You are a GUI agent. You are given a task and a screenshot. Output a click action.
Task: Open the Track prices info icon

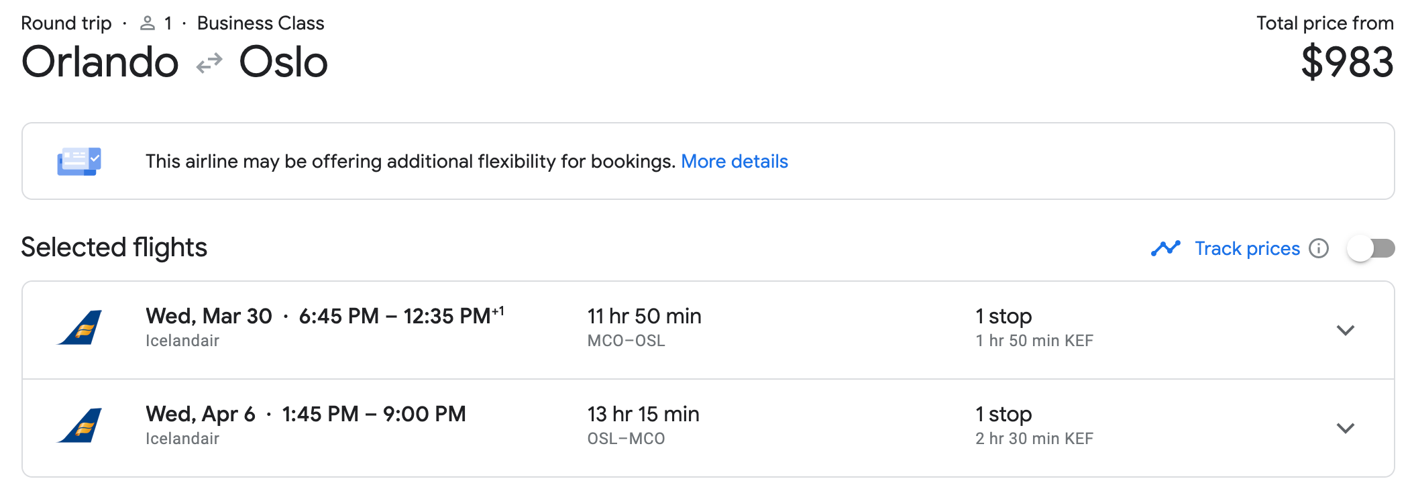[1319, 248]
